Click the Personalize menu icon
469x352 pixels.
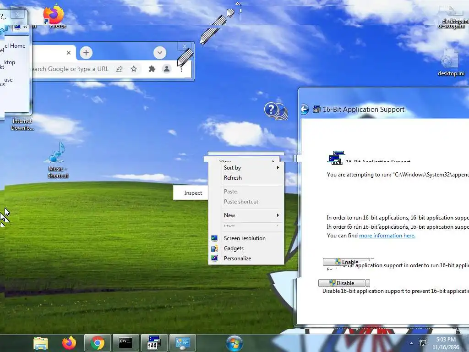(x=214, y=258)
